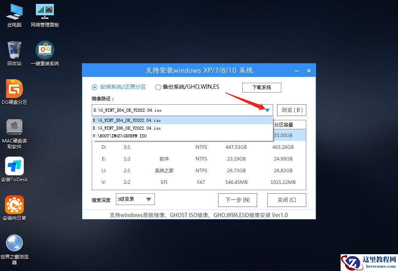Launch DG硬盘分区 partition tool
Image resolution: width=398 pixels, height=271 pixels.
coord(14,92)
